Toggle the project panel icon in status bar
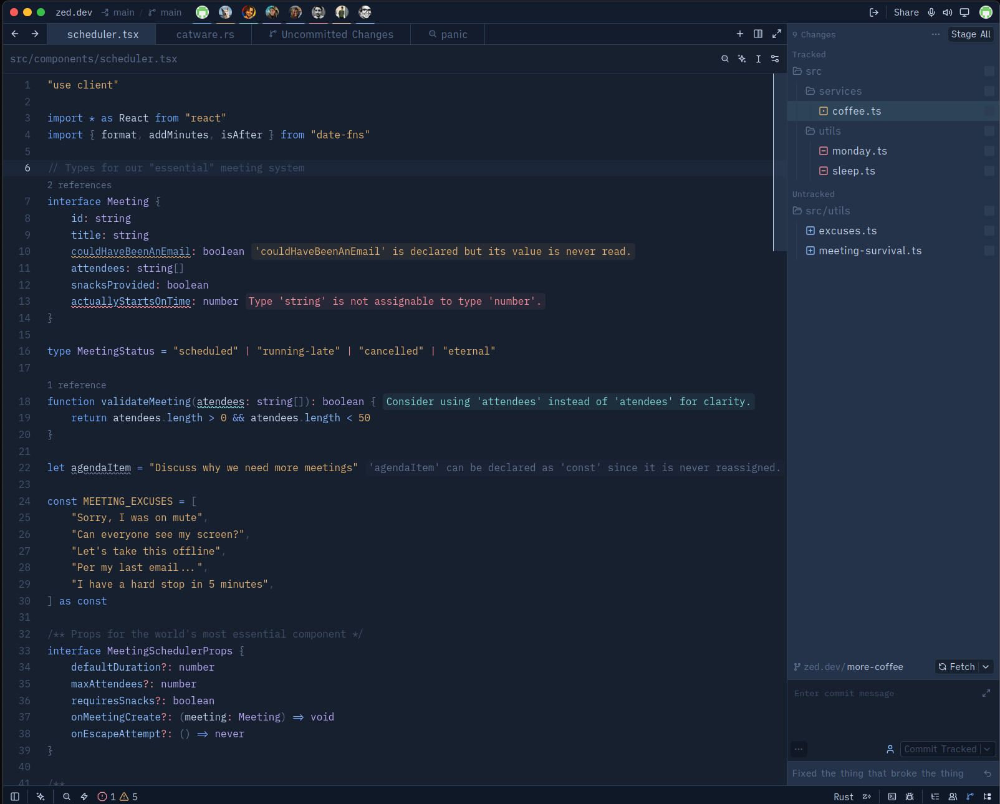The height and width of the screenshot is (804, 1000). [987, 797]
